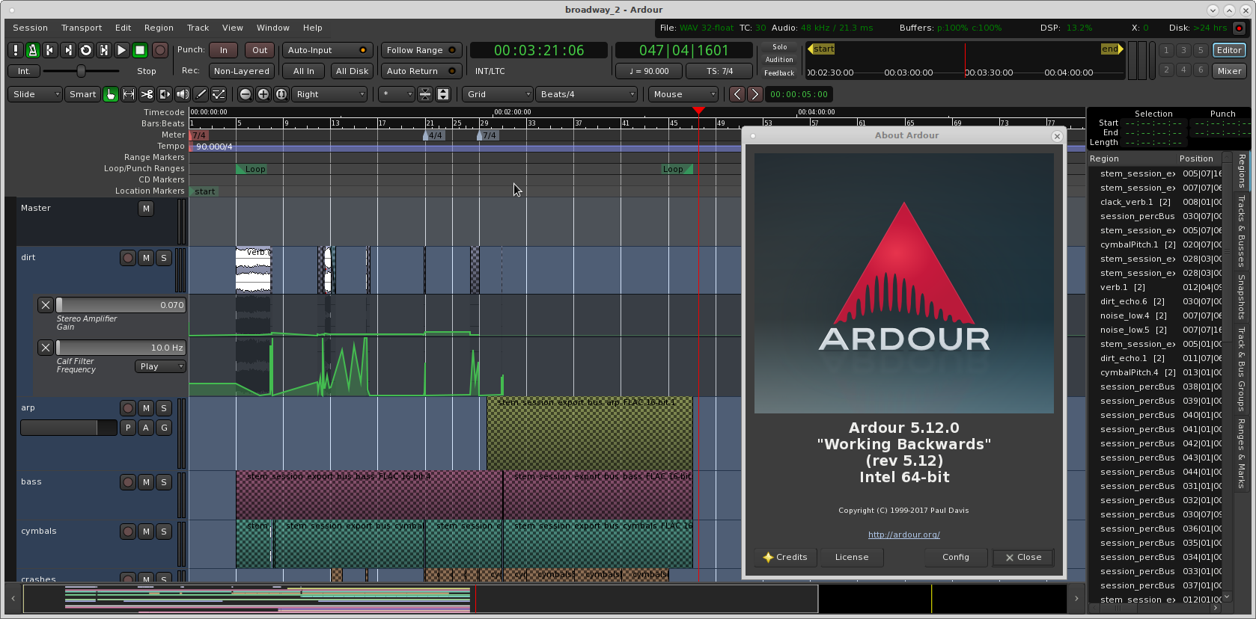Select the Draw pencil tool
This screenshot has height=619, width=1256.
tap(201, 94)
